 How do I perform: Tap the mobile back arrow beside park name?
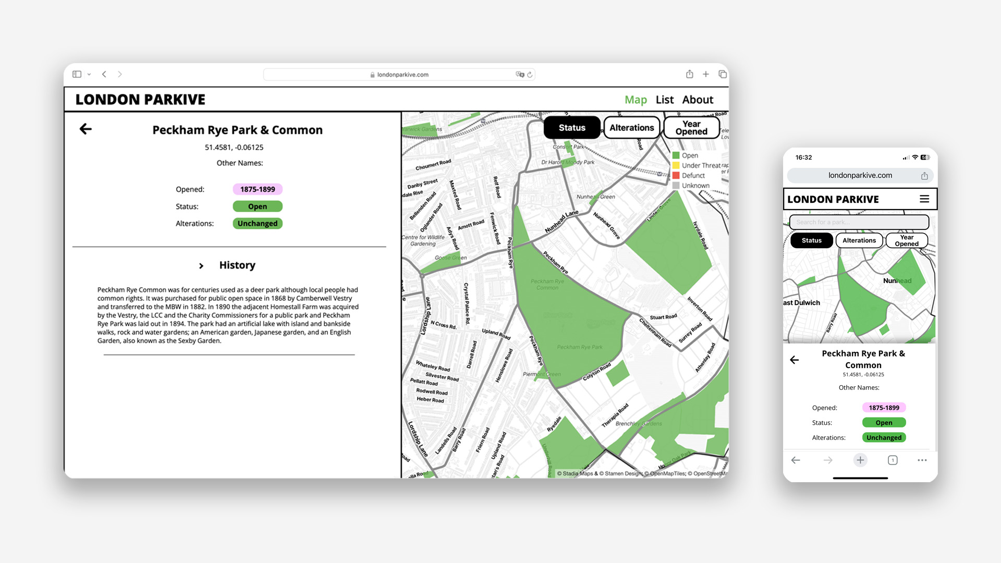point(794,360)
